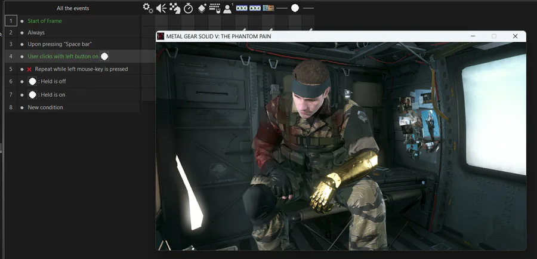Click the bullet beside 'New condition'
This screenshot has width=537, height=259.
(x=22, y=107)
